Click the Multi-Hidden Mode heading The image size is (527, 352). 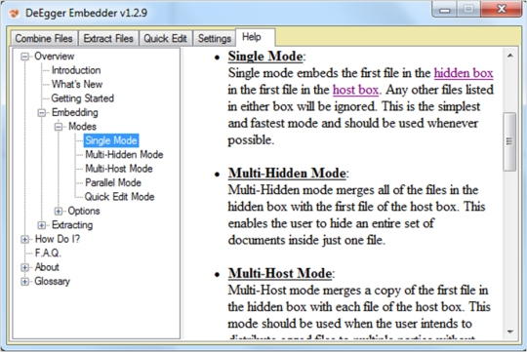pos(287,174)
